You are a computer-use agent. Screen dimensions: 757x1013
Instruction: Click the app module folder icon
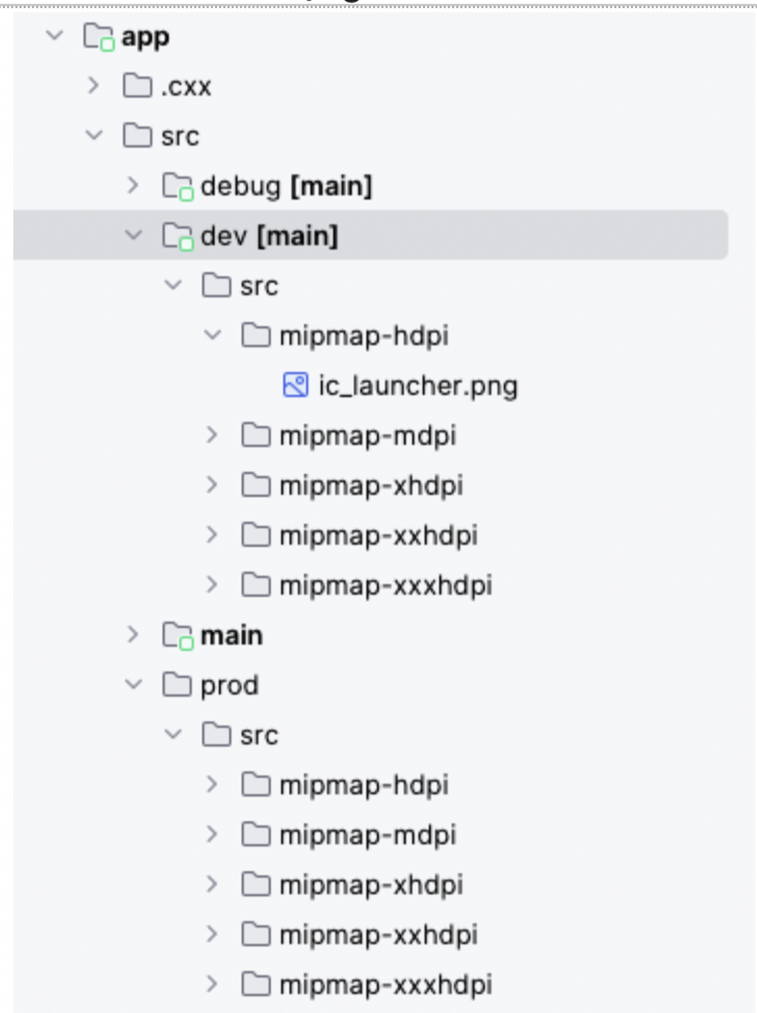coord(98,37)
